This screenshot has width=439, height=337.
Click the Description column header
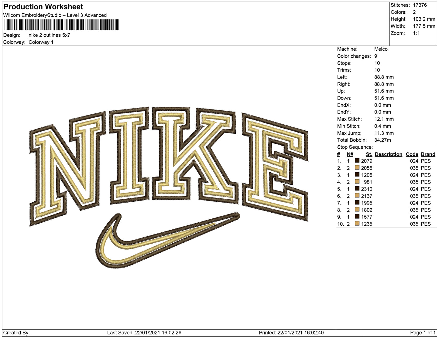(x=388, y=154)
